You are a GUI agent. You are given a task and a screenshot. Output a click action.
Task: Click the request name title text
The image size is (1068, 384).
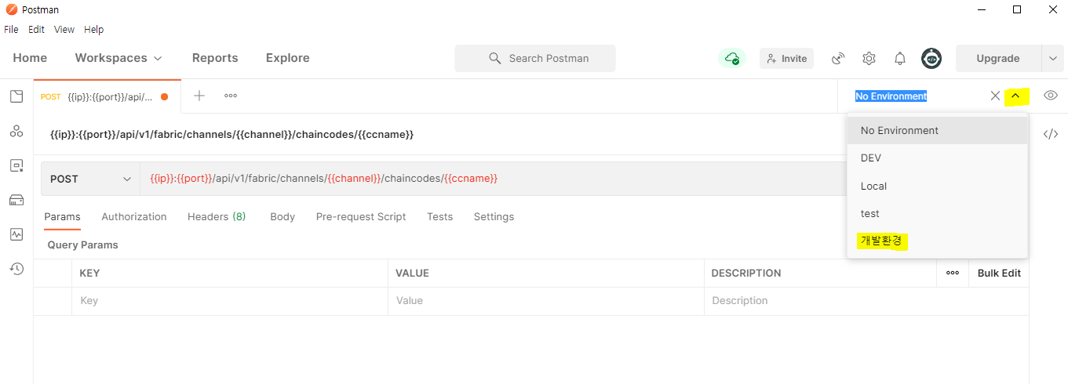click(x=231, y=134)
